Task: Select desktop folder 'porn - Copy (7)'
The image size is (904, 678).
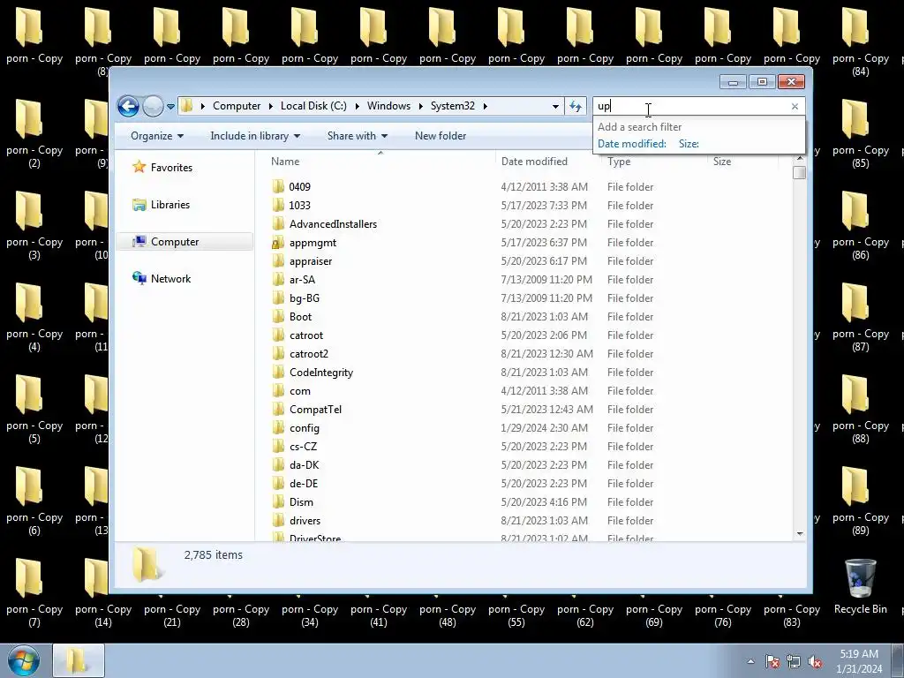Action: click(x=34, y=592)
